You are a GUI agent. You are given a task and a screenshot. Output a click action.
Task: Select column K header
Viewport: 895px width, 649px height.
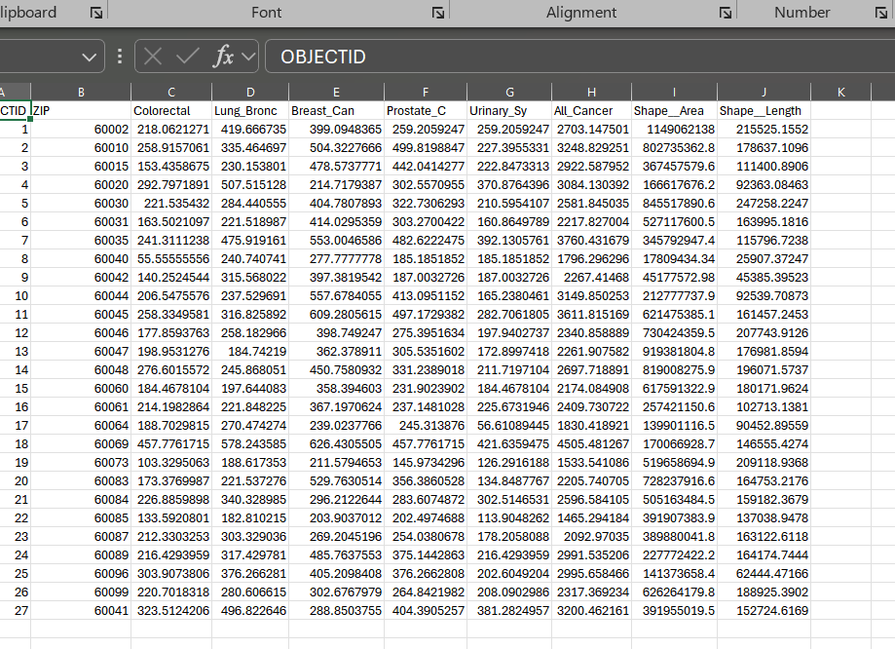pyautogui.click(x=840, y=92)
